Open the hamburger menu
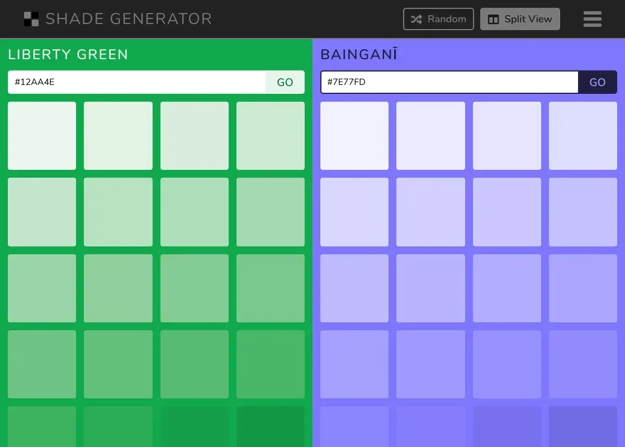 coord(593,19)
